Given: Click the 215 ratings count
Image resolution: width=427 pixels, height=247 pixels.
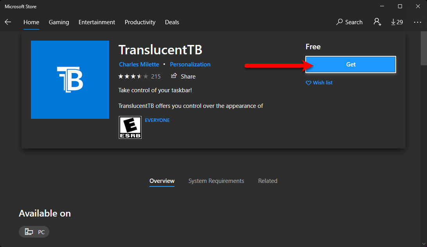Looking at the screenshot, I should pos(156,77).
